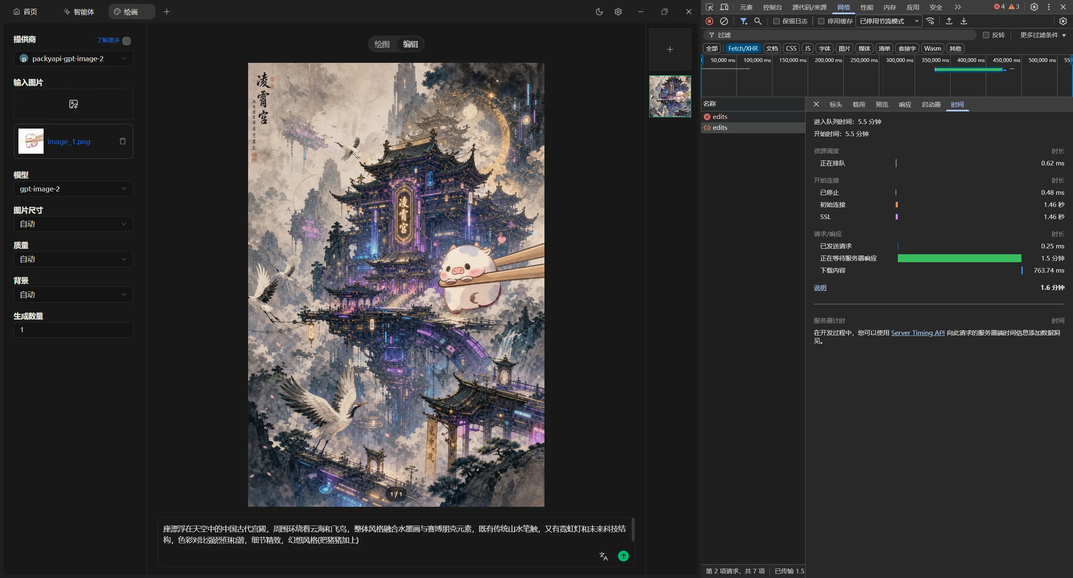
Task: Filter requests by 全部 type
Action: pos(712,49)
